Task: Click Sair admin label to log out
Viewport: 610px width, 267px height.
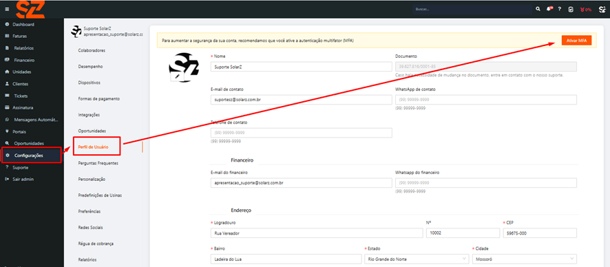Action: tap(23, 179)
